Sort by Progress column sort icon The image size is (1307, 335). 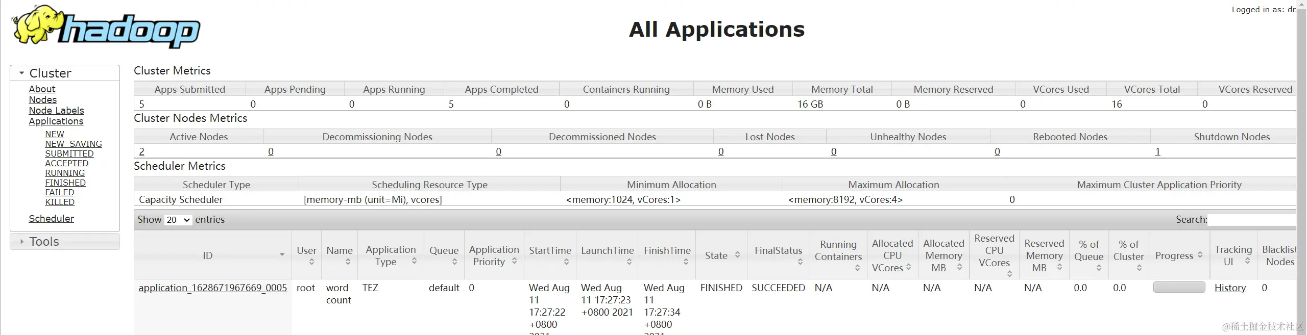click(1200, 254)
